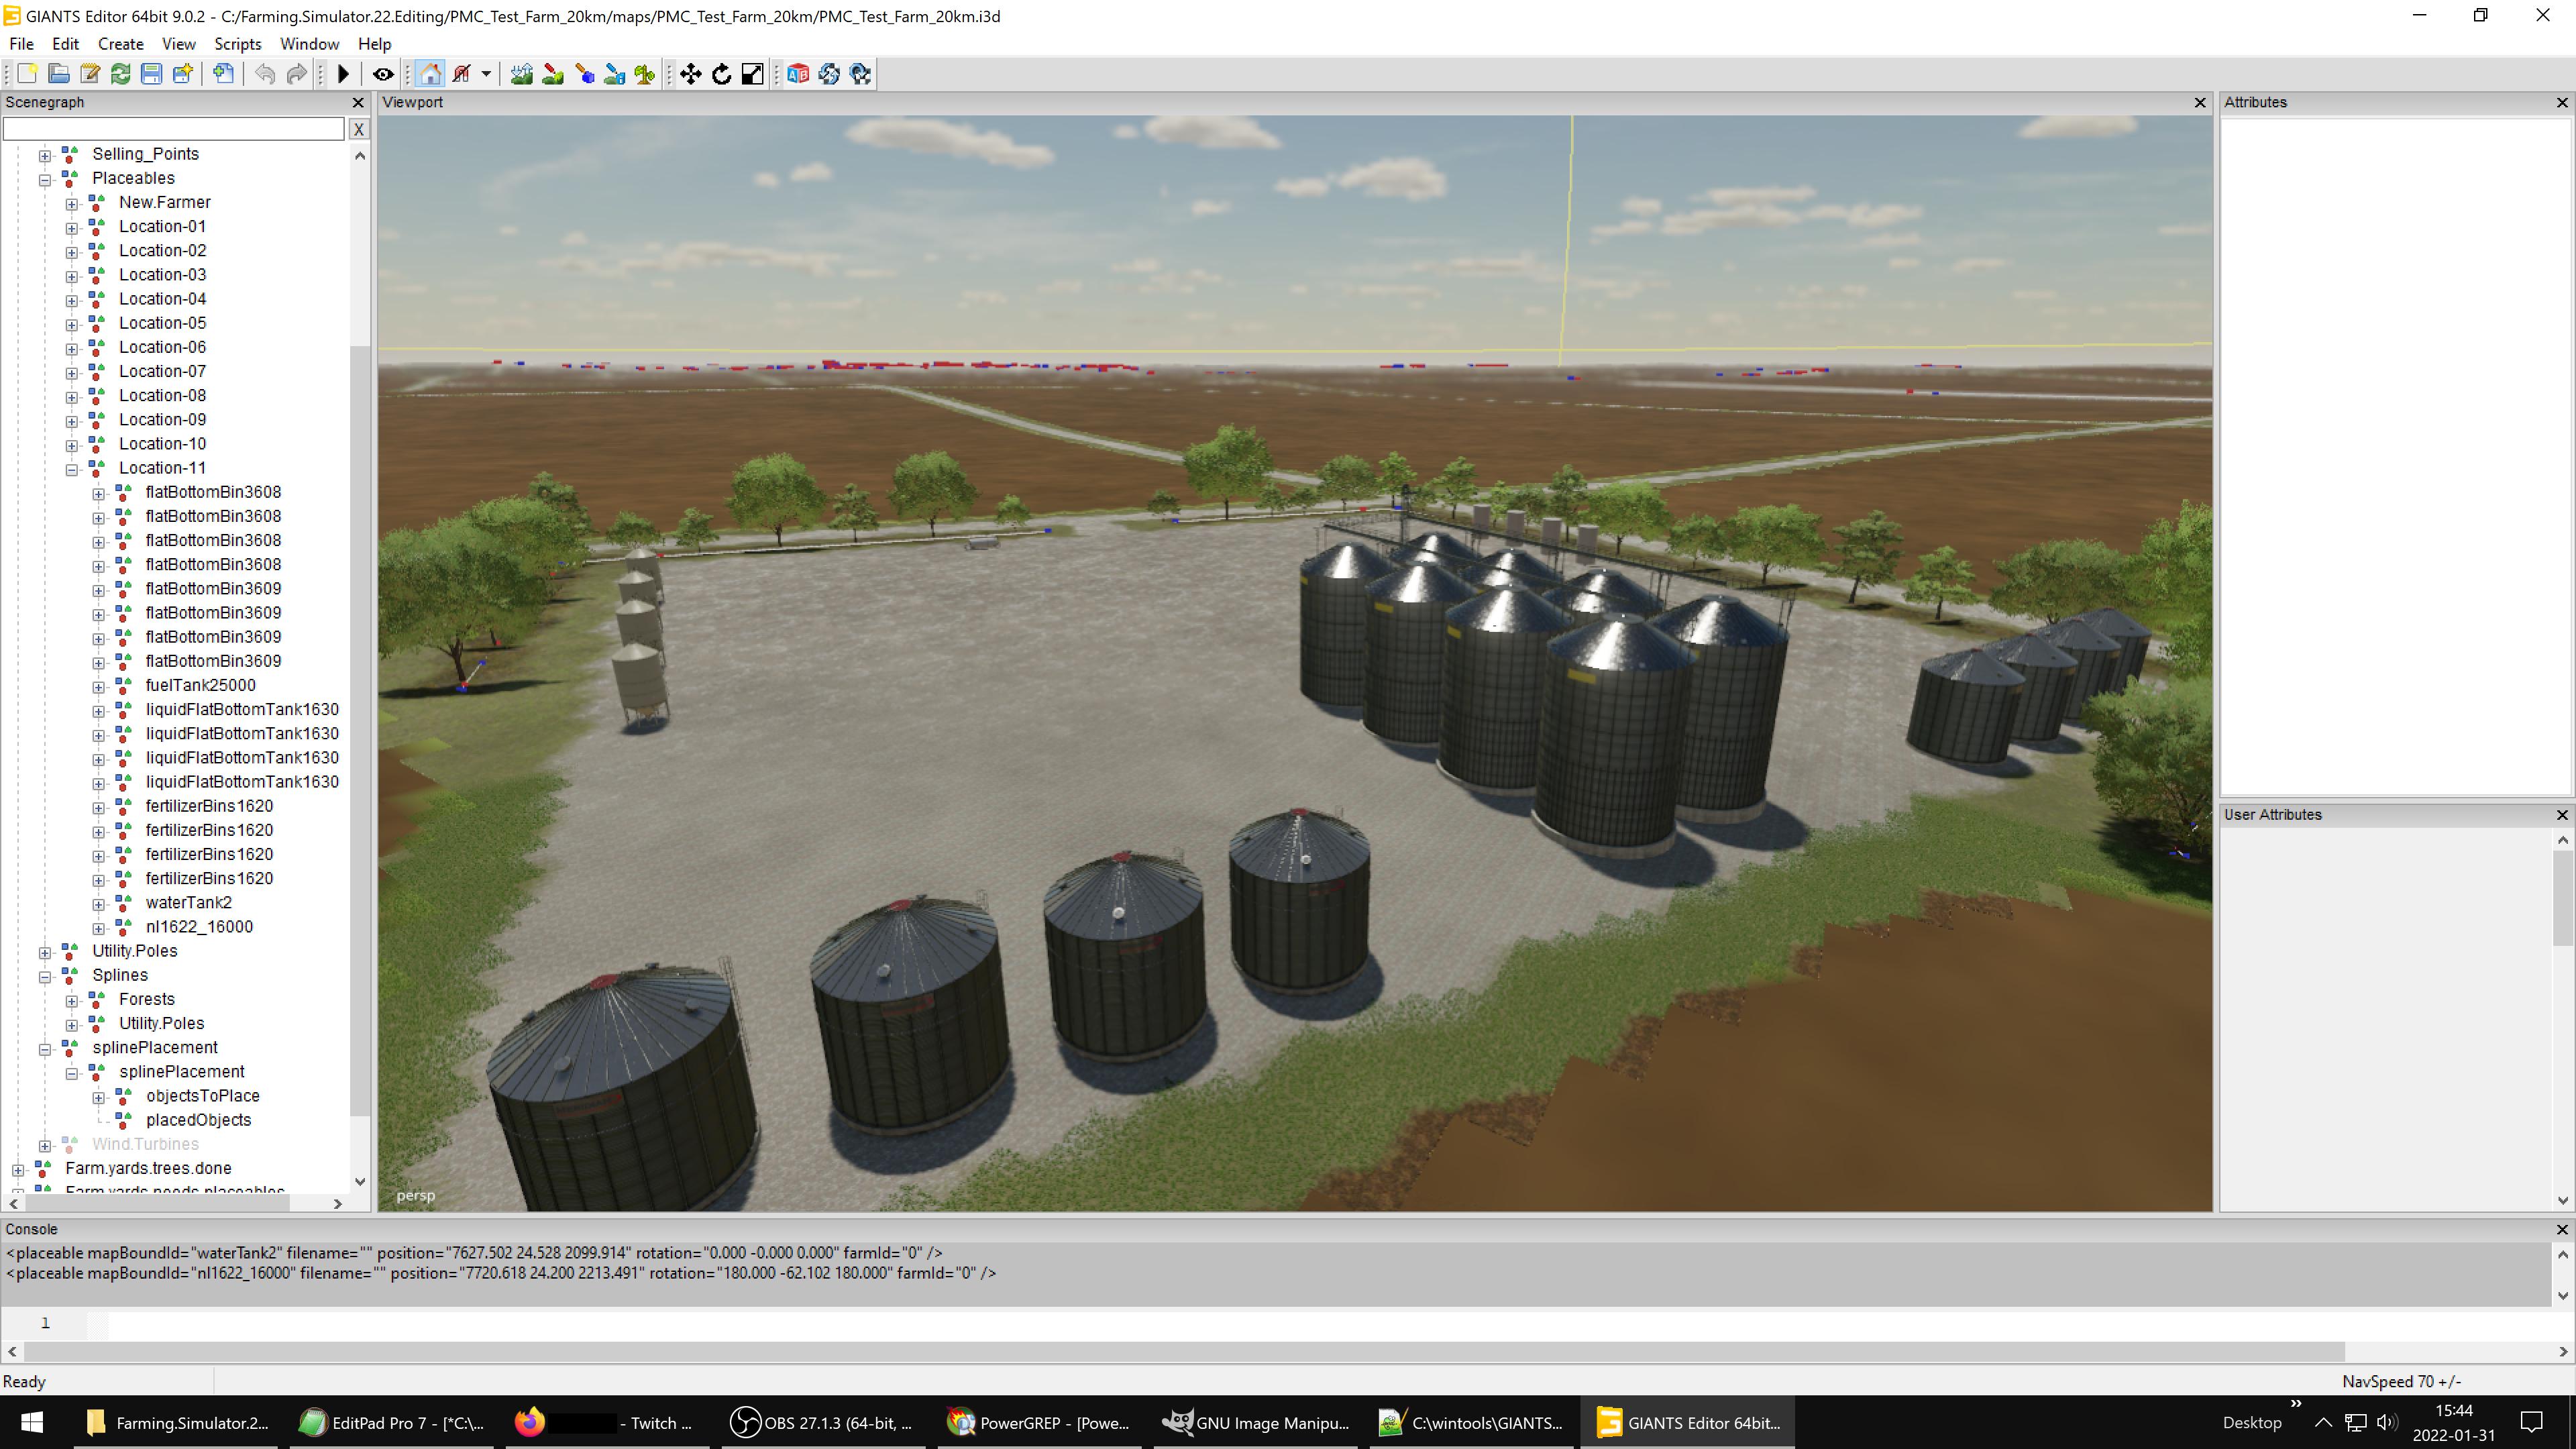Open the Create menu
Image resolution: width=2576 pixels, height=1449 pixels.
click(121, 44)
